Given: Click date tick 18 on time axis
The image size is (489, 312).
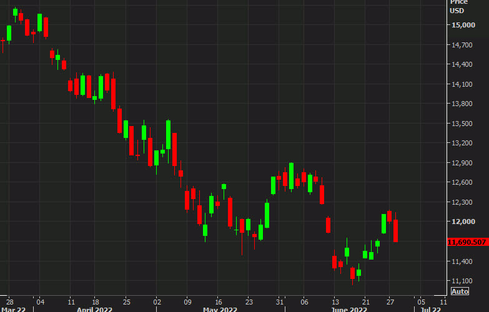Looking at the screenshot, I should [96, 302].
